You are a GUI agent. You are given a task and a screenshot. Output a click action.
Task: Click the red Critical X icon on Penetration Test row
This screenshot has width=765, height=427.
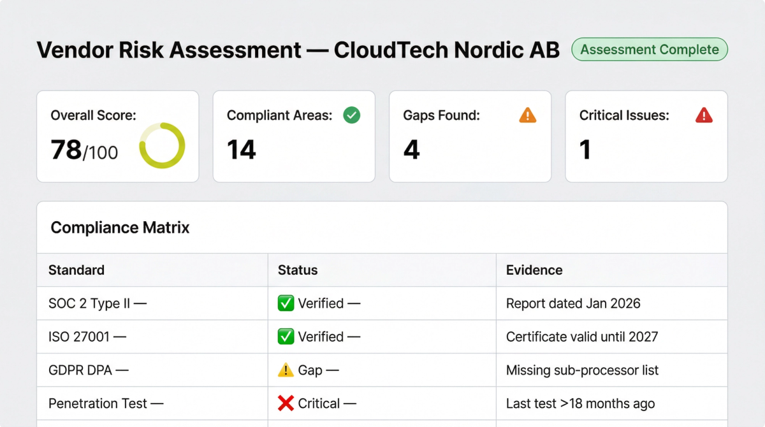pos(287,403)
